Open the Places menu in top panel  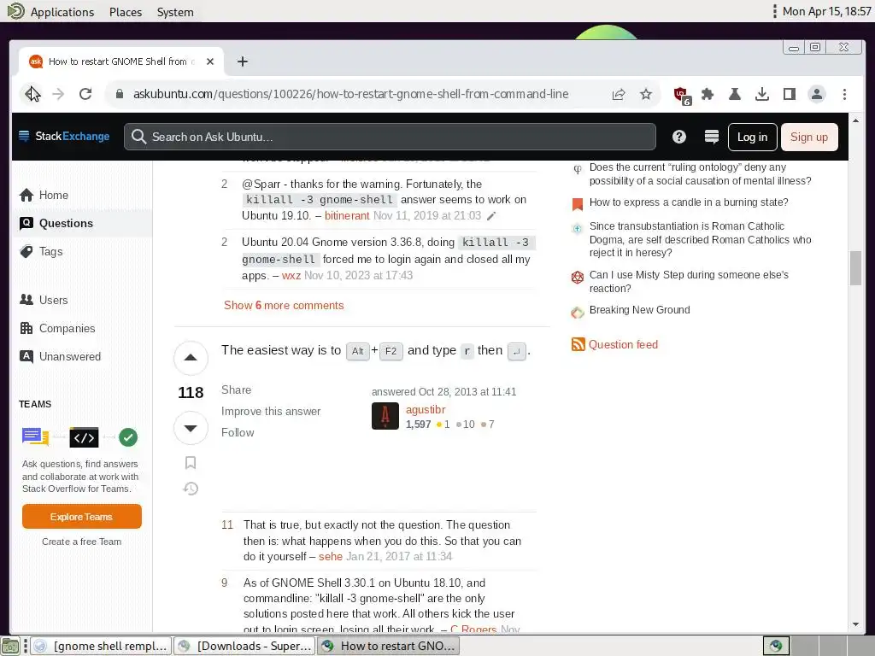tap(126, 12)
